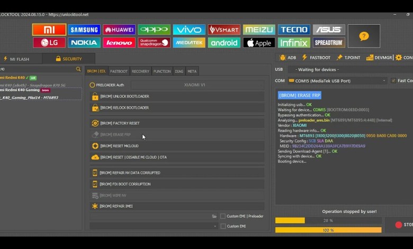The width and height of the screenshot is (413, 249).
Task: Run [BROM] REPAIR NV DATA CORRUPTED
Action: tap(177, 173)
